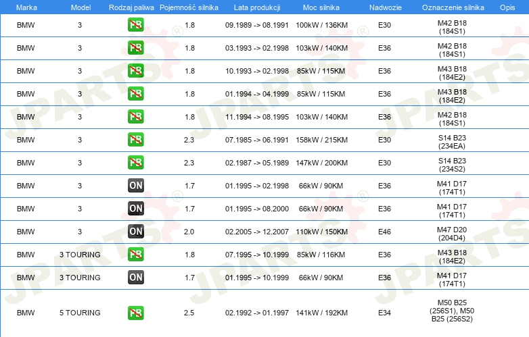Click the BMW cell in the 5 TOURING row
The width and height of the screenshot is (529, 337).
(26, 313)
